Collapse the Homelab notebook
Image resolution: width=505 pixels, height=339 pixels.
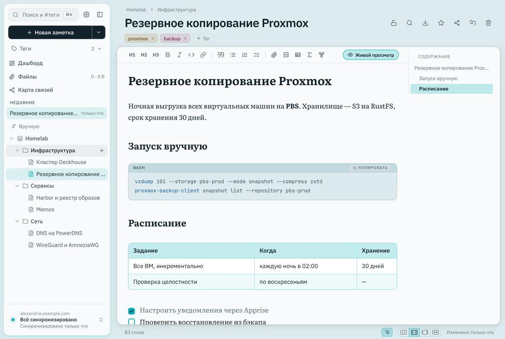tap(12, 138)
